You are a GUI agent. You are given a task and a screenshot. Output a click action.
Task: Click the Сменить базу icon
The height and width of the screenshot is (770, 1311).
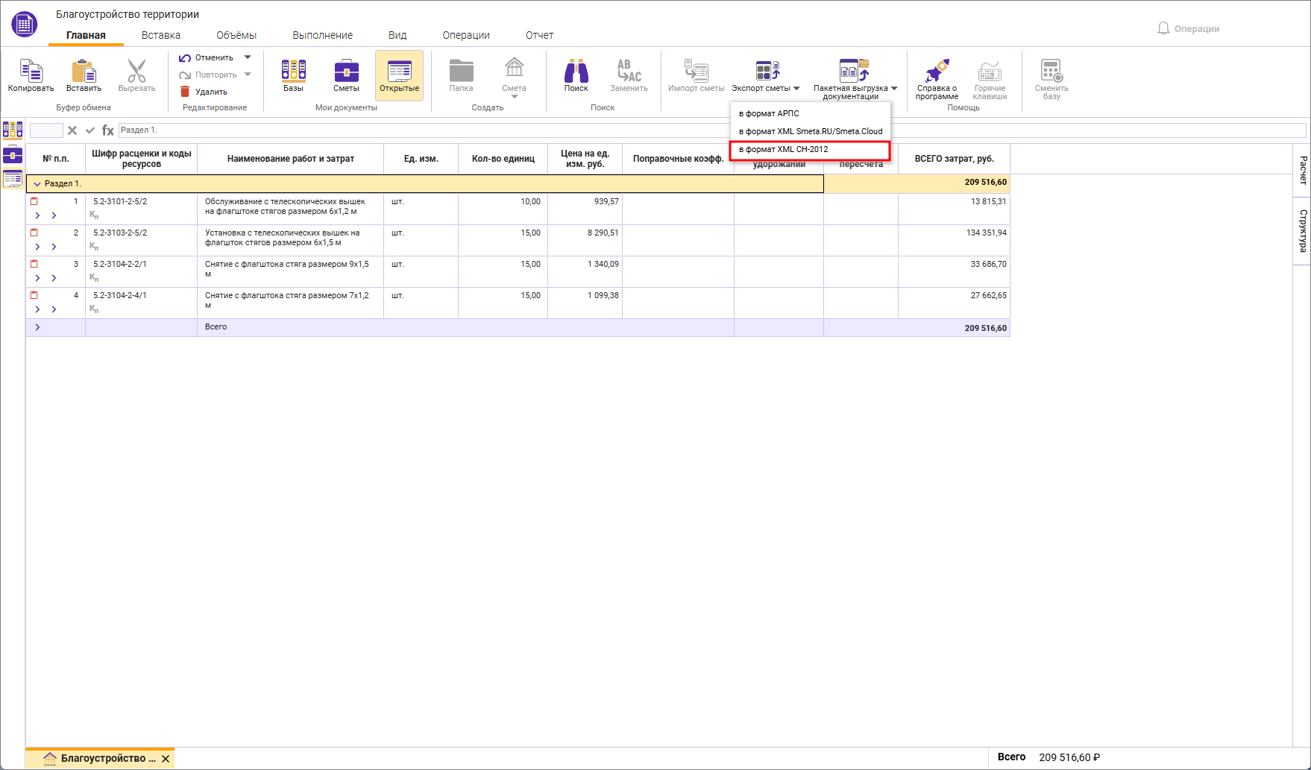tap(1051, 71)
